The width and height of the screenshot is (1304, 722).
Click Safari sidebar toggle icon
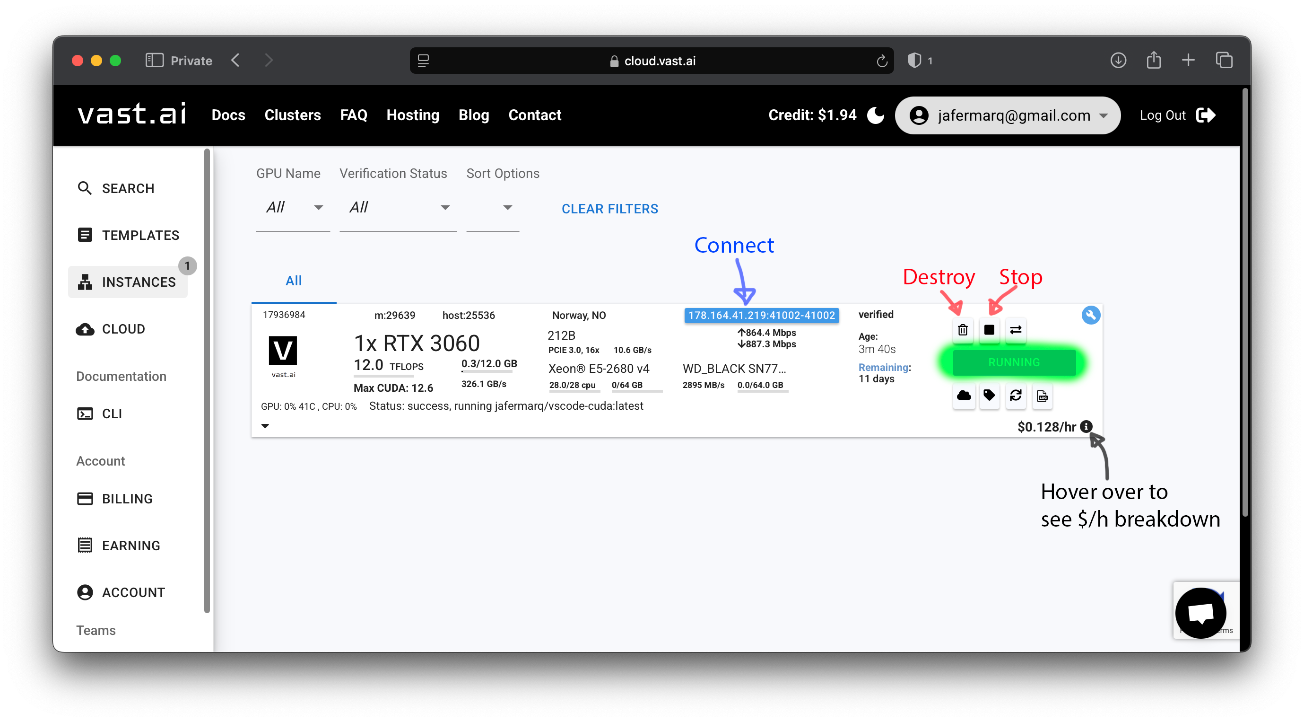pyautogui.click(x=155, y=60)
